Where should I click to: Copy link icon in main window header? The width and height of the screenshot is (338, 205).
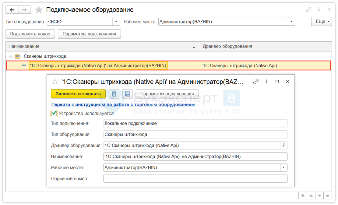309,10
